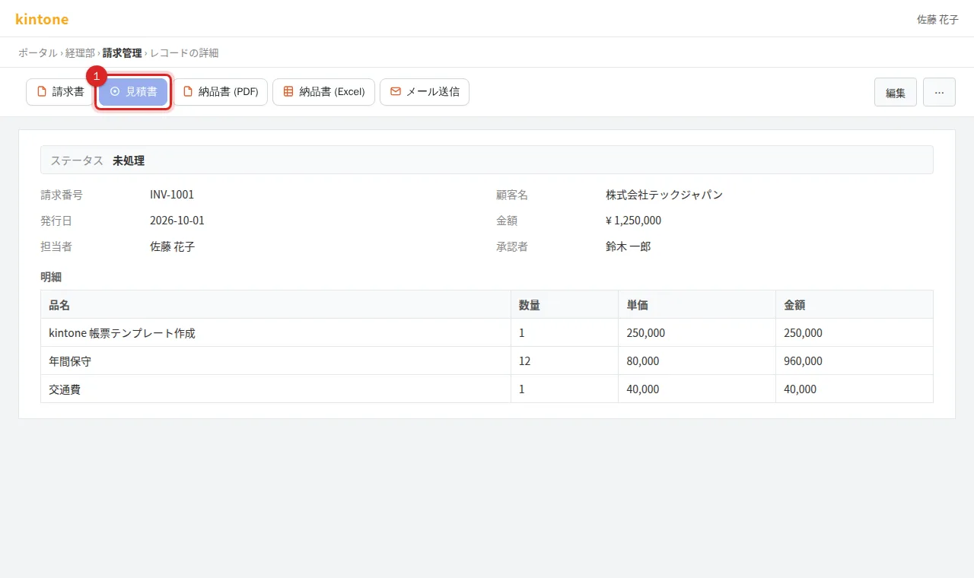974x578 pixels.
Task: Click the 編集 button
Action: tap(896, 92)
